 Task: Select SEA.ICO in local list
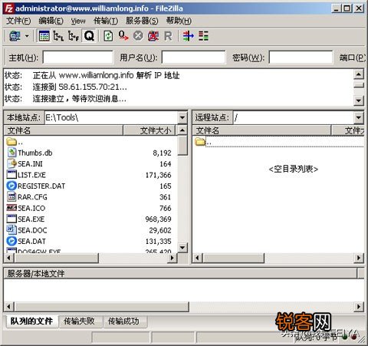26,208
